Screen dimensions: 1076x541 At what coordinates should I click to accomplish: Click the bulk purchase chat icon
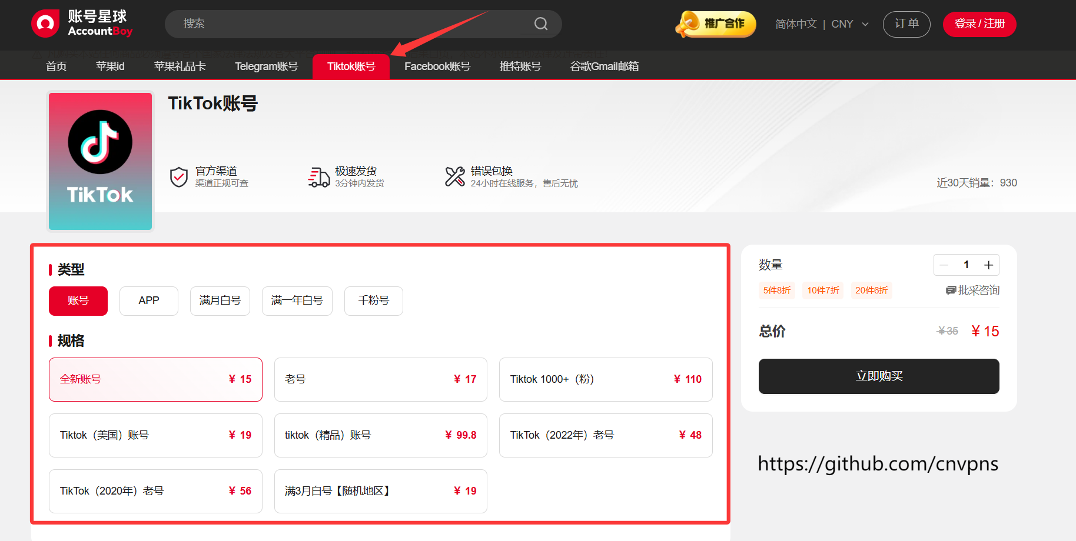pyautogui.click(x=950, y=290)
